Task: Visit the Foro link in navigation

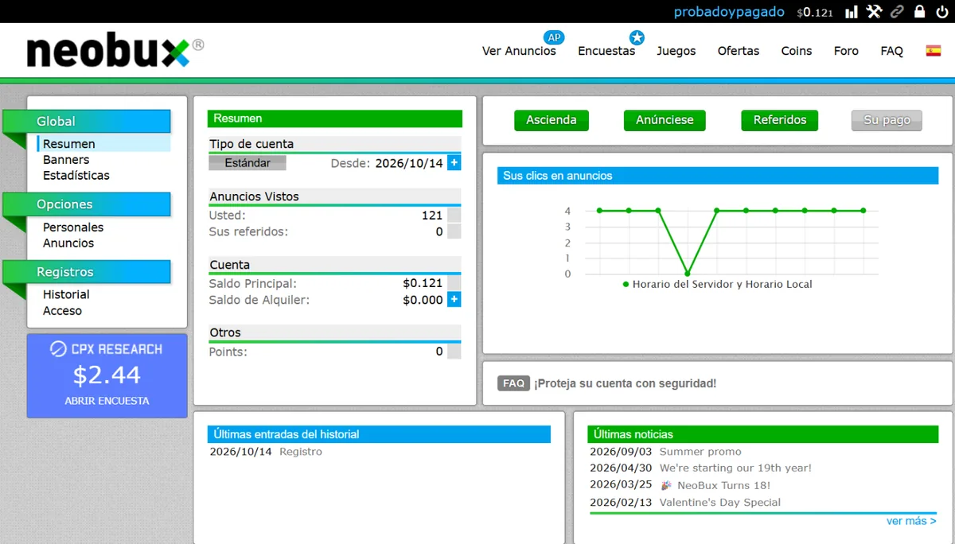Action: click(846, 51)
